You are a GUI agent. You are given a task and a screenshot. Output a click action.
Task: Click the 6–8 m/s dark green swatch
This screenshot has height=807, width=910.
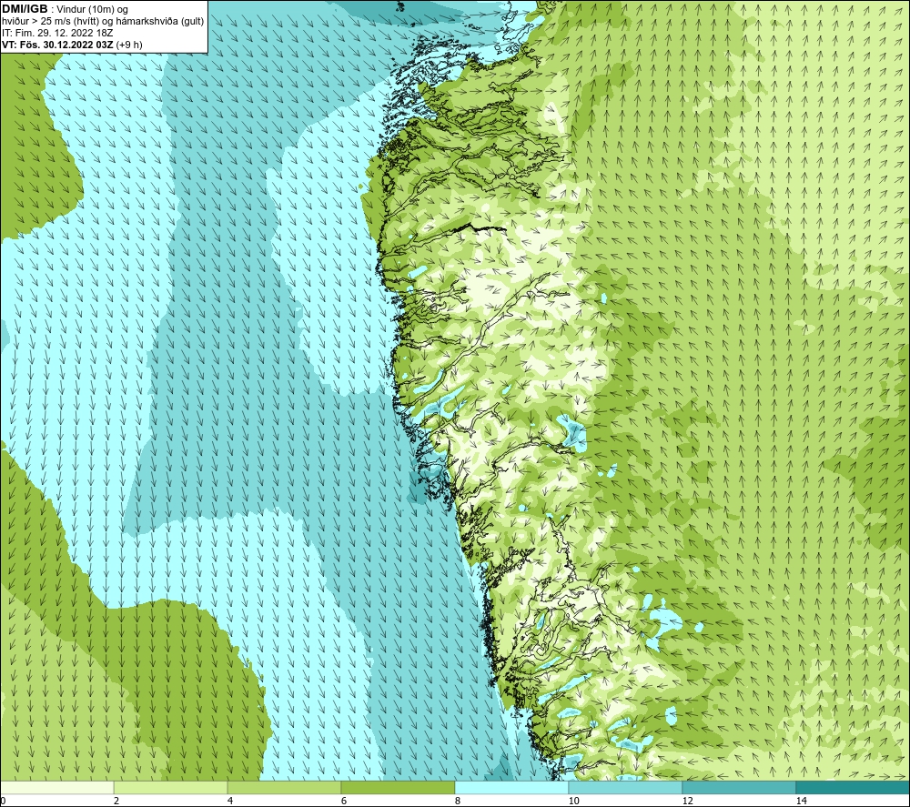tap(399, 788)
